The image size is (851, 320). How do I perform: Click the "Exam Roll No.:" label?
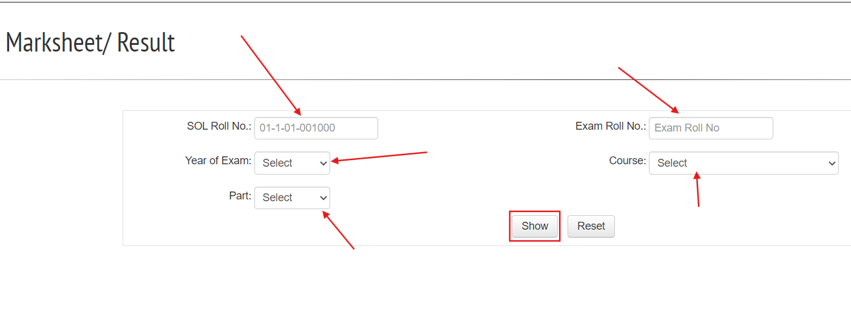coord(610,126)
